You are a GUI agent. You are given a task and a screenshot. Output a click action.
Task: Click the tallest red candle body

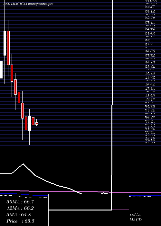tap(8, 48)
